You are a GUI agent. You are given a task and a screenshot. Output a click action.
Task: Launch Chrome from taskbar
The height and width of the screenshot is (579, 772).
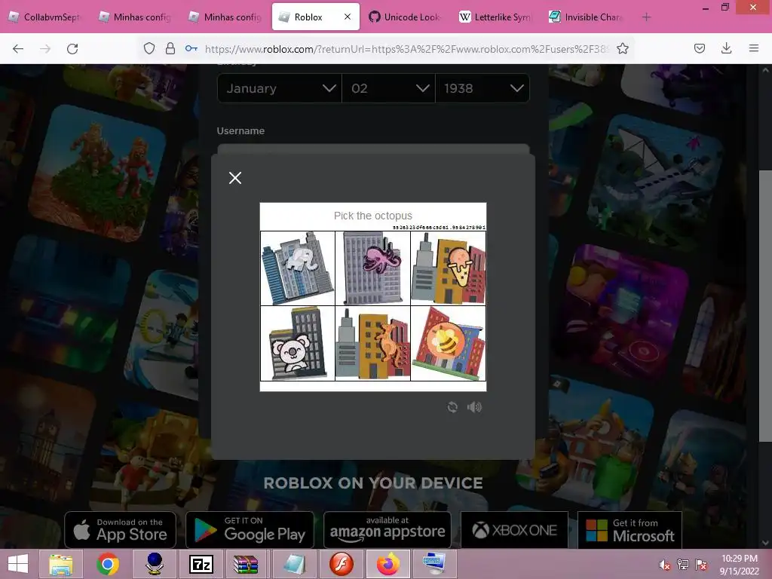tap(108, 564)
